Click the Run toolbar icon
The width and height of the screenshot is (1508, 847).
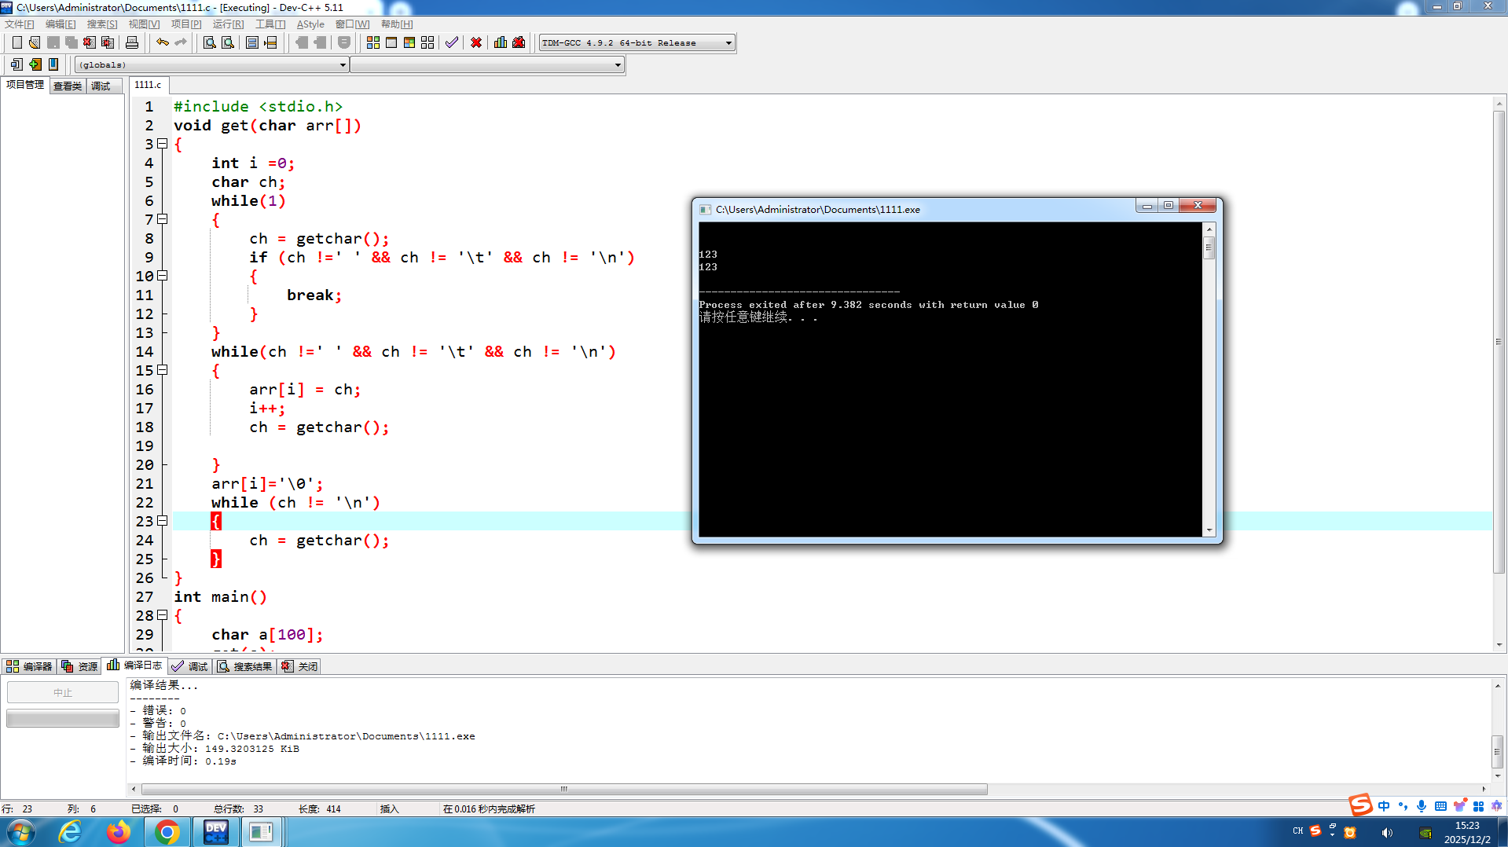(x=391, y=42)
